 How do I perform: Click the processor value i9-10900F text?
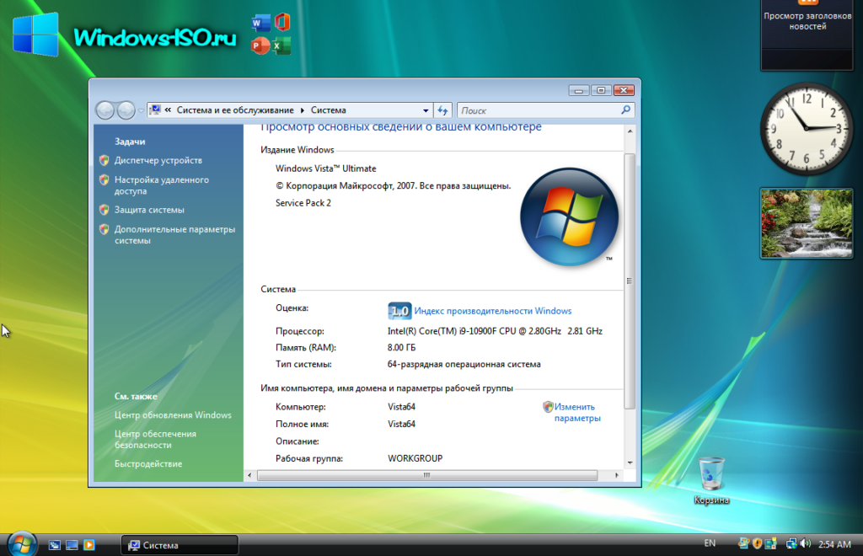tap(495, 331)
